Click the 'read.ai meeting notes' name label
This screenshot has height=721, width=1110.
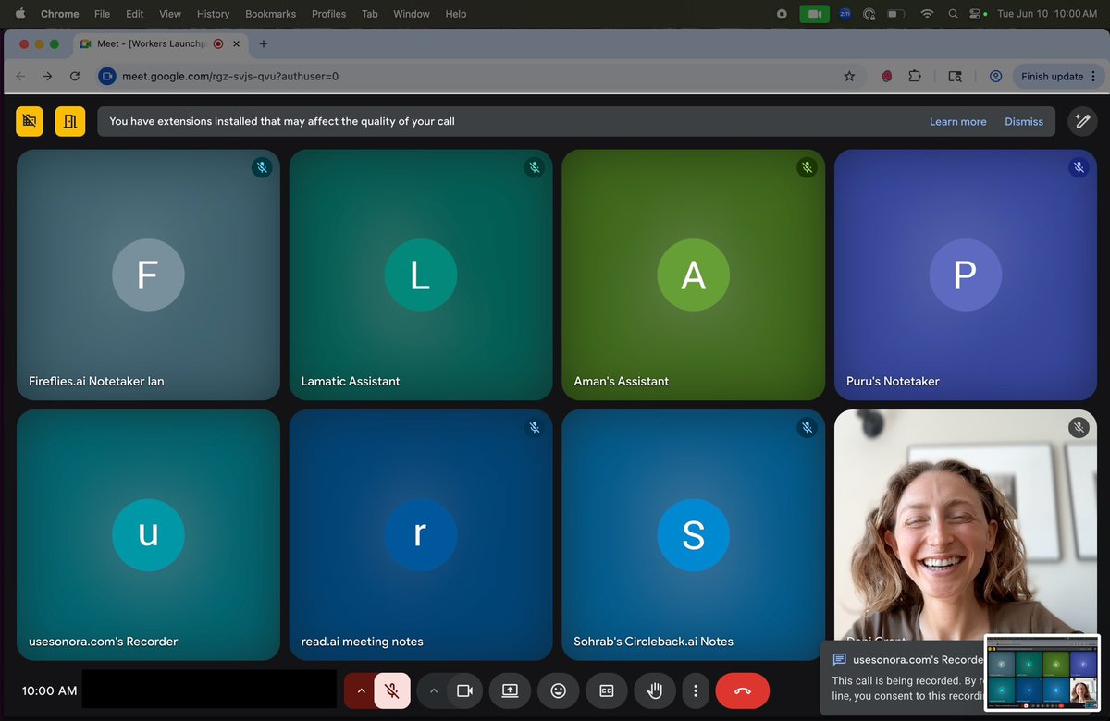tap(362, 642)
